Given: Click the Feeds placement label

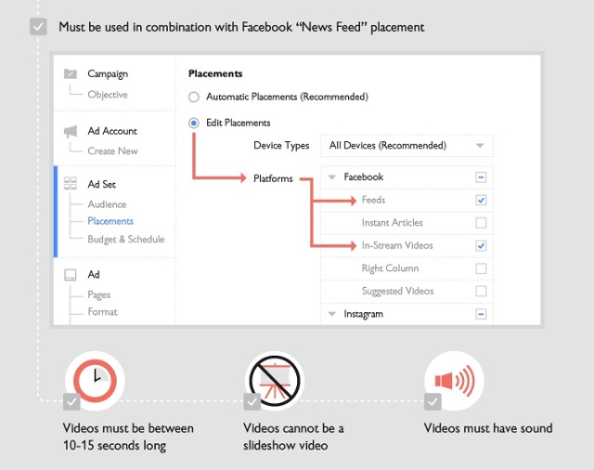Looking at the screenshot, I should (x=373, y=200).
